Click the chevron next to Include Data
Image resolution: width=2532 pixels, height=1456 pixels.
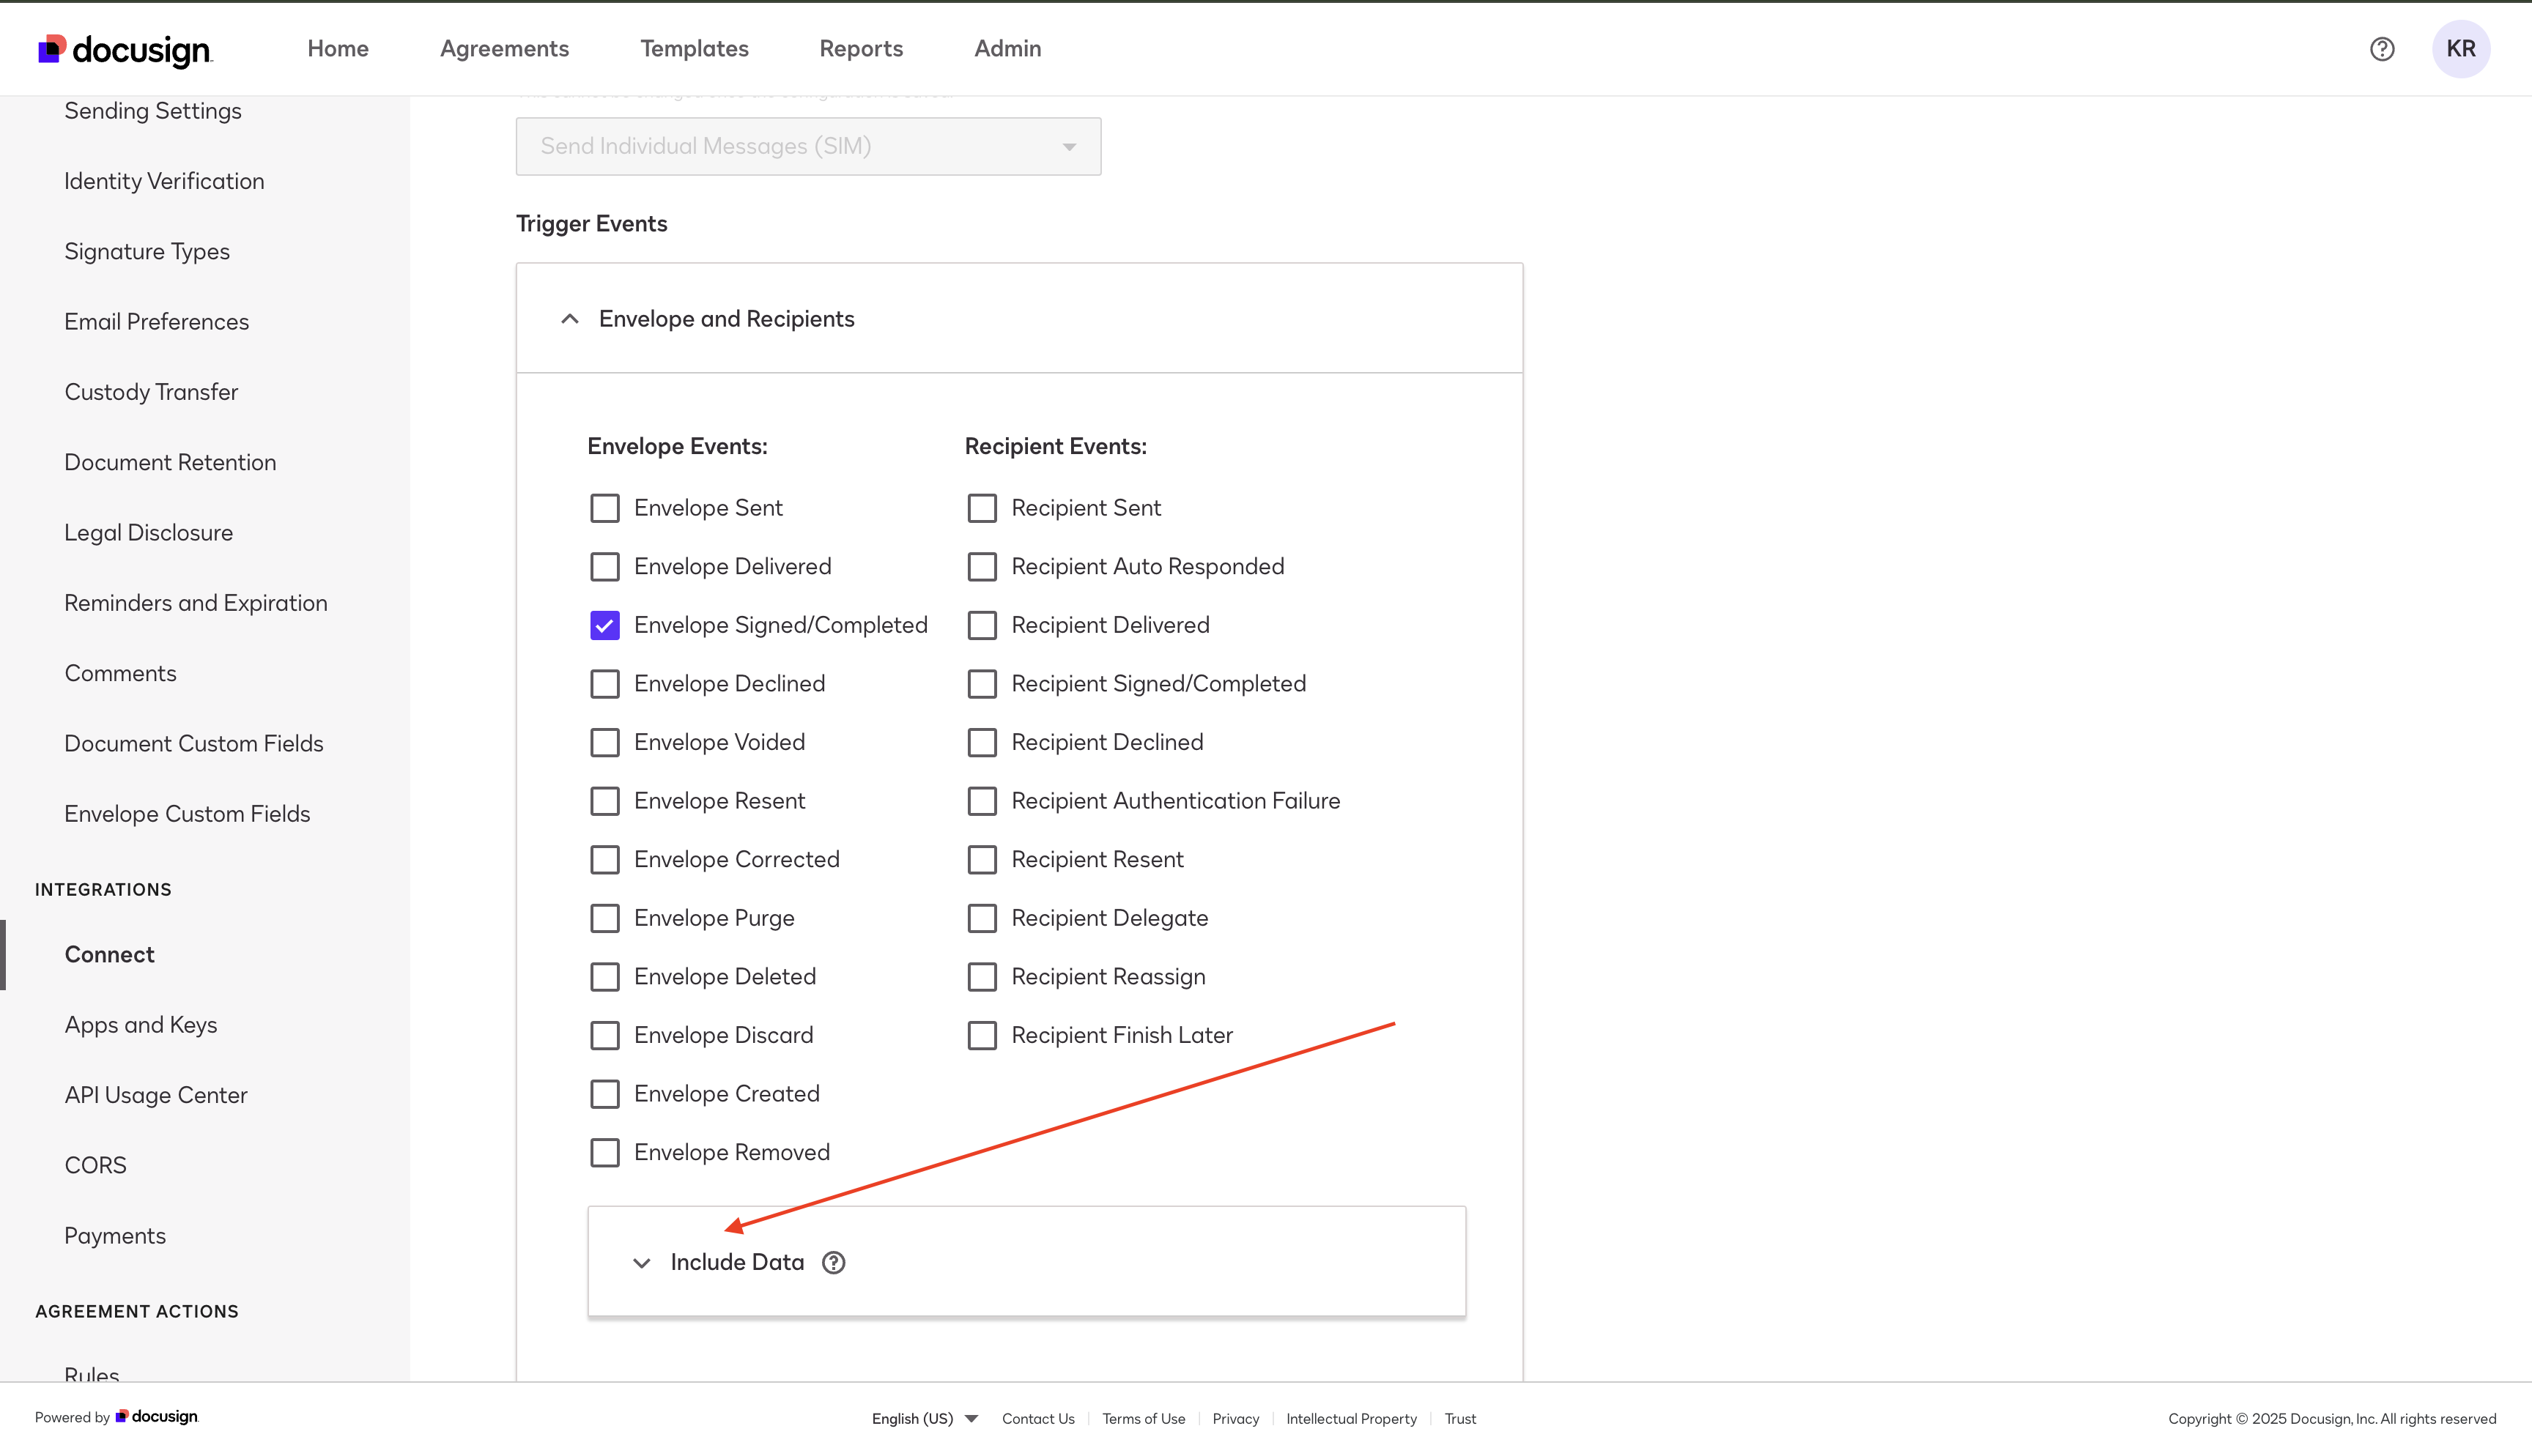point(641,1263)
